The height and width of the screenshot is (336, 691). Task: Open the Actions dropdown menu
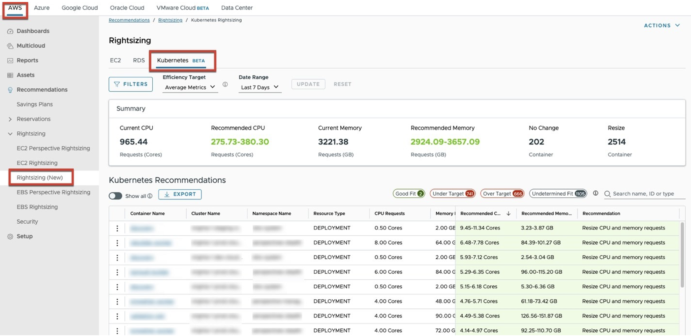662,25
